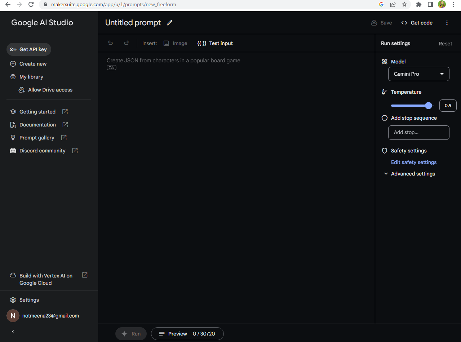Screen dimensions: 461x342
Task: Click the Model icon in Run settings
Action: (385, 62)
